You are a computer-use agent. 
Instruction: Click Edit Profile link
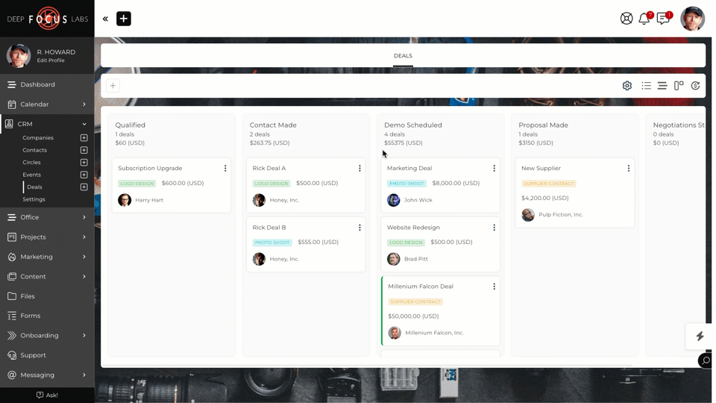pos(51,60)
